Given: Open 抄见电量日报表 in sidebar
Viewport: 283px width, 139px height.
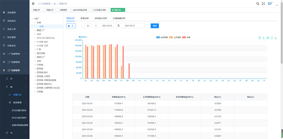Looking at the screenshot, I should click(x=19, y=110).
